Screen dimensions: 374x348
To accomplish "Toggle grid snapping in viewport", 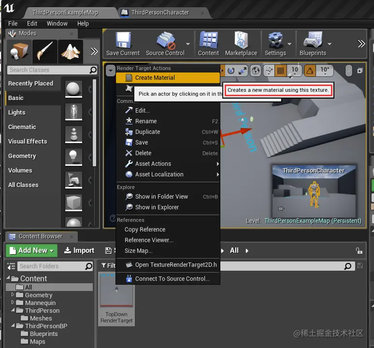I will tap(280, 71).
